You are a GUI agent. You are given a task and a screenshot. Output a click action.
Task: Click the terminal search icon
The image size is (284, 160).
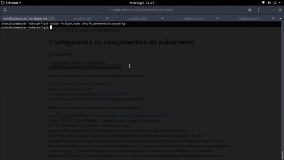[5, 10]
